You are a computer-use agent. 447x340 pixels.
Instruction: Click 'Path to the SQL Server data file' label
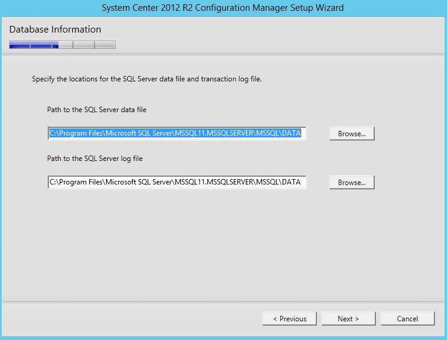tap(96, 110)
